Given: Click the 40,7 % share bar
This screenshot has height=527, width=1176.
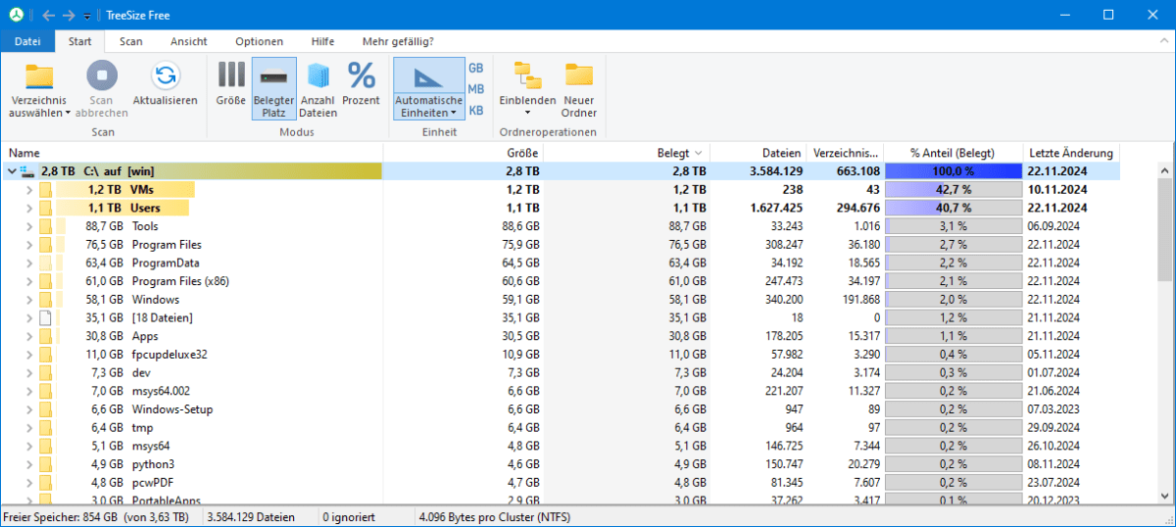Looking at the screenshot, I should pos(953,208).
